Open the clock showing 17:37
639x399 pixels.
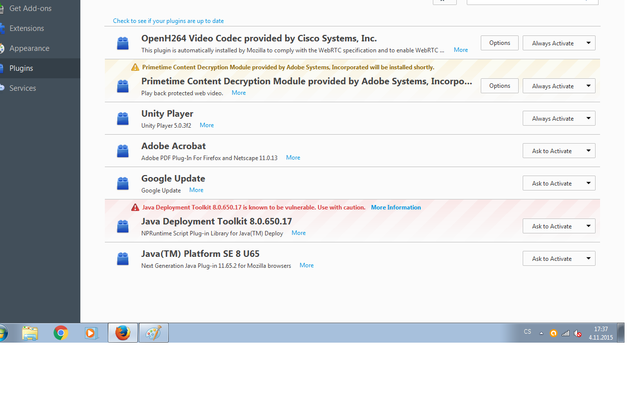coord(601,333)
